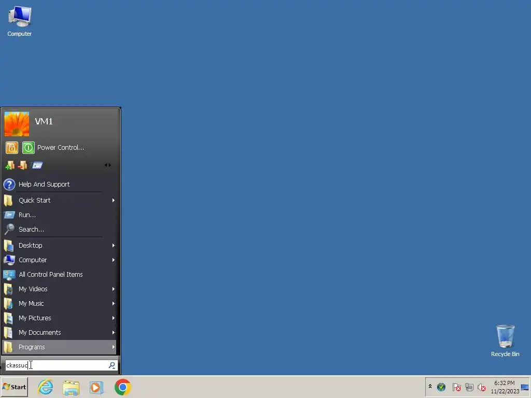Launch Internet Explorer from taskbar
This screenshot has height=398, width=531.
point(46,387)
